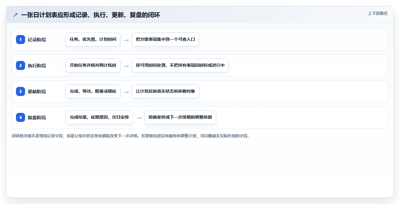Click the arrow in the 复盘阶段 row
Screen dimensions: 400x204
[139, 118]
